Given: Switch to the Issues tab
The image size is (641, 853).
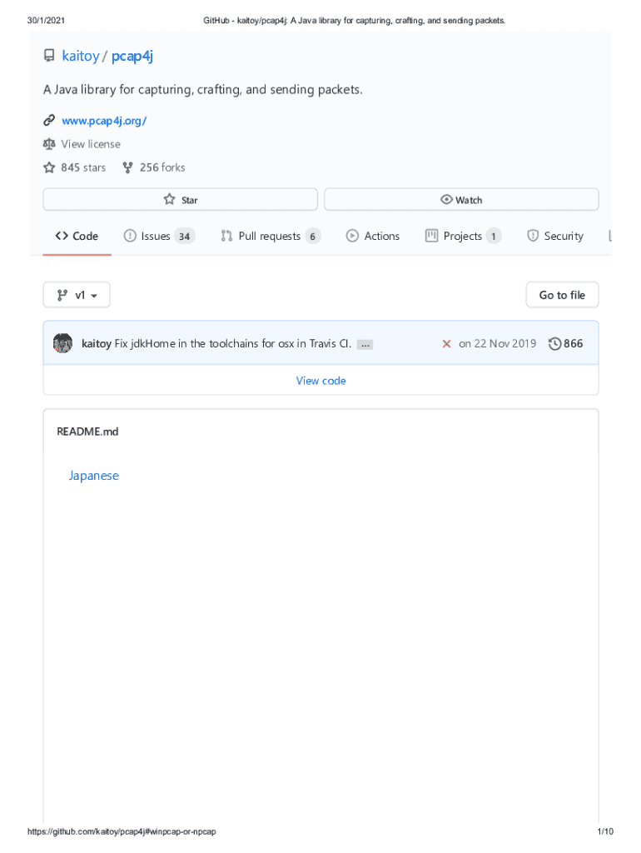Looking at the screenshot, I should [158, 237].
